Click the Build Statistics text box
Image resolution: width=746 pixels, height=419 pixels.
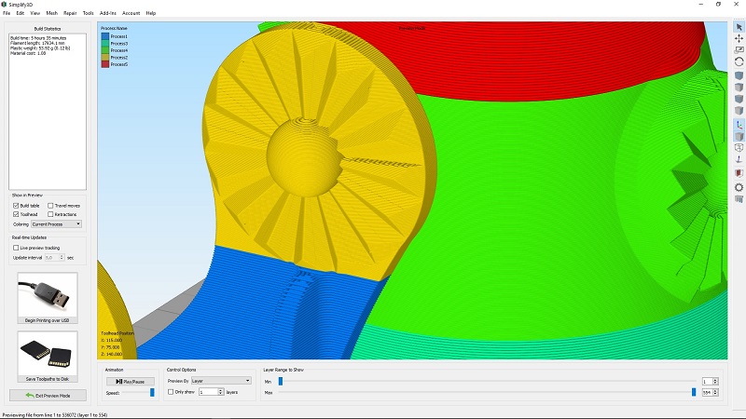[48, 112]
